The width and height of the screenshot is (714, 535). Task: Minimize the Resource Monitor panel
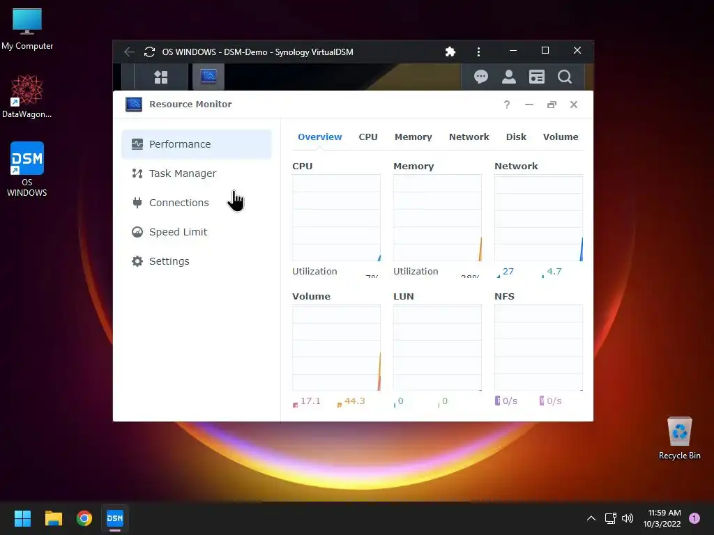(529, 104)
